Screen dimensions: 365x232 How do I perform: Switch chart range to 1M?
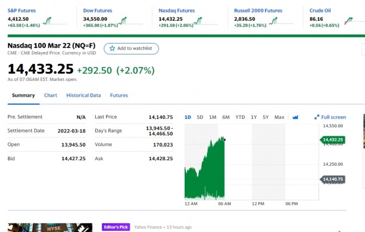pyautogui.click(x=212, y=117)
